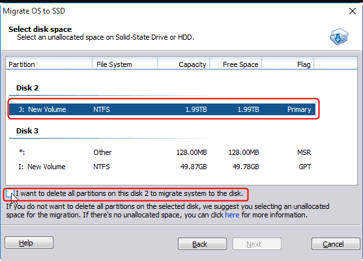Go back with the Back button
The image size is (363, 261).
(x=202, y=244)
